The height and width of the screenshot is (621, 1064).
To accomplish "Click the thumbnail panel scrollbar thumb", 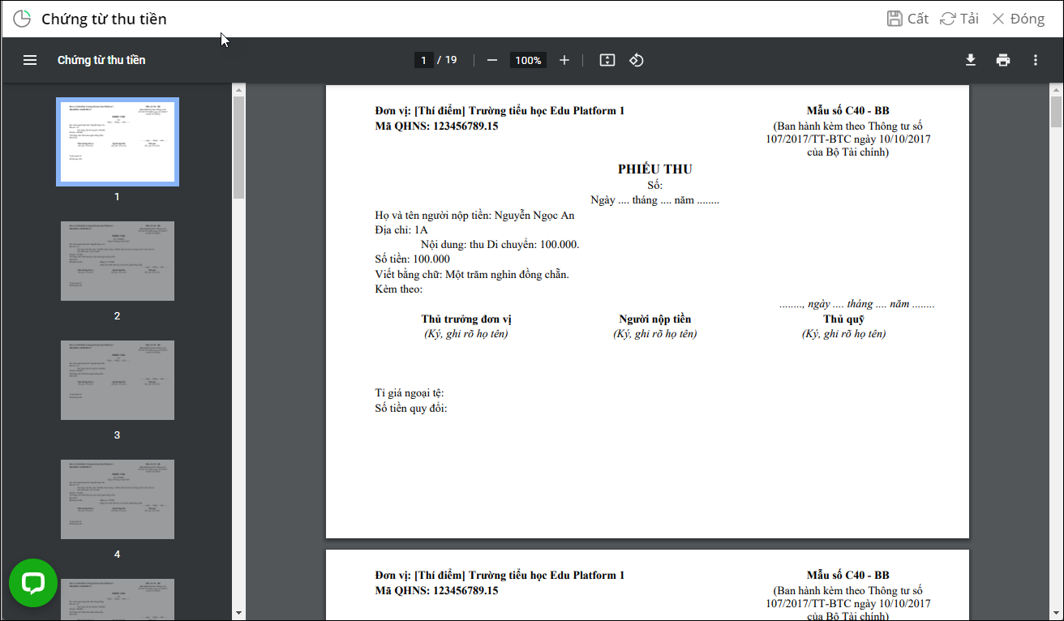I will click(x=238, y=147).
